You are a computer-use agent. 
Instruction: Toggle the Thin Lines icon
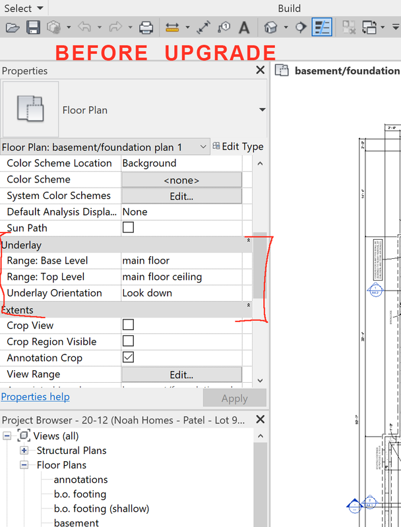pos(322,27)
